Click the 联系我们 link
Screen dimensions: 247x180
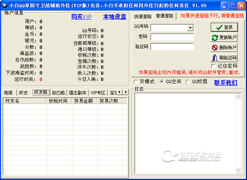click(226, 82)
